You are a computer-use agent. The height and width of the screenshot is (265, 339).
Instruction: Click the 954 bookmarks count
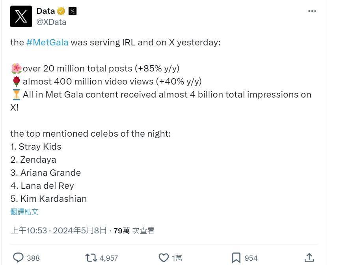click(x=251, y=258)
